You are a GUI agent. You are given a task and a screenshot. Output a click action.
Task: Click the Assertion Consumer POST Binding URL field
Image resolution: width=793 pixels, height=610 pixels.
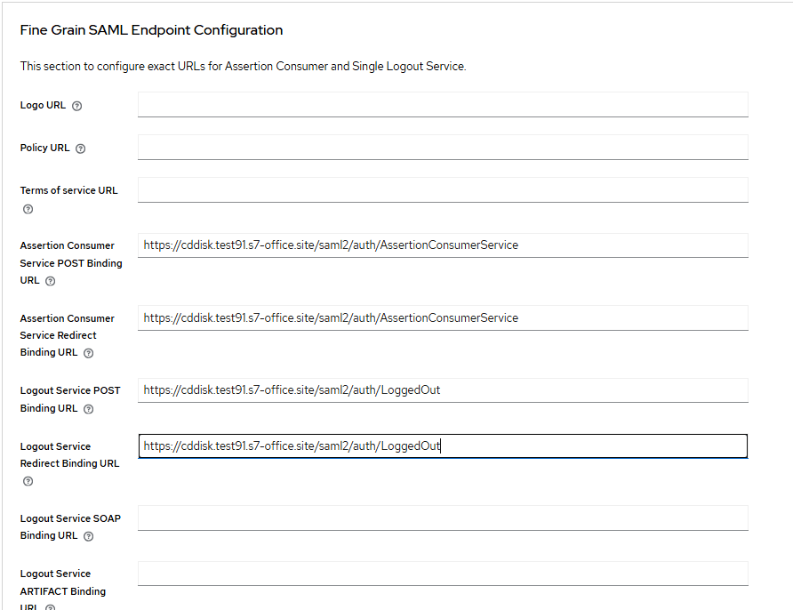[442, 245]
